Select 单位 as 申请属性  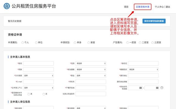36,43
